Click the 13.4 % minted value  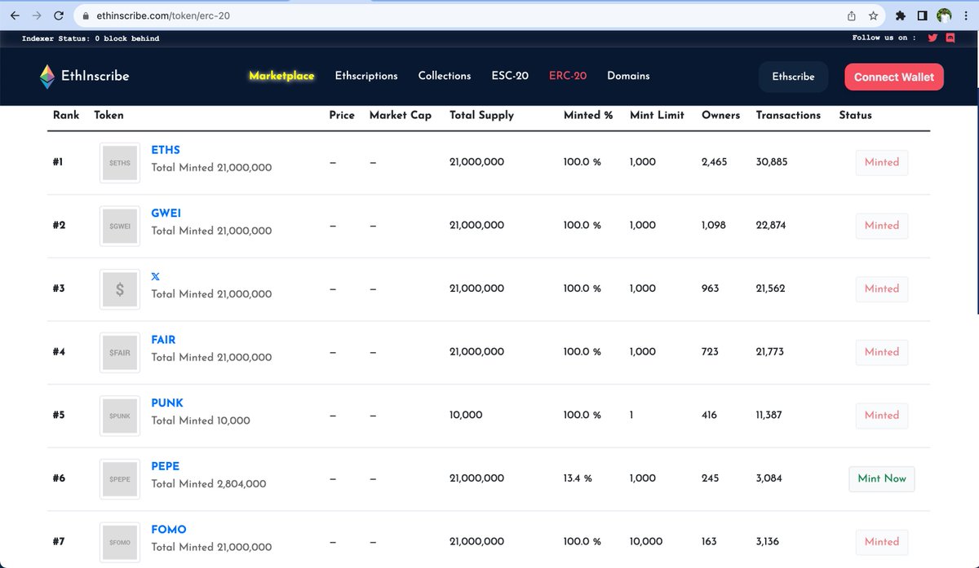tap(578, 478)
